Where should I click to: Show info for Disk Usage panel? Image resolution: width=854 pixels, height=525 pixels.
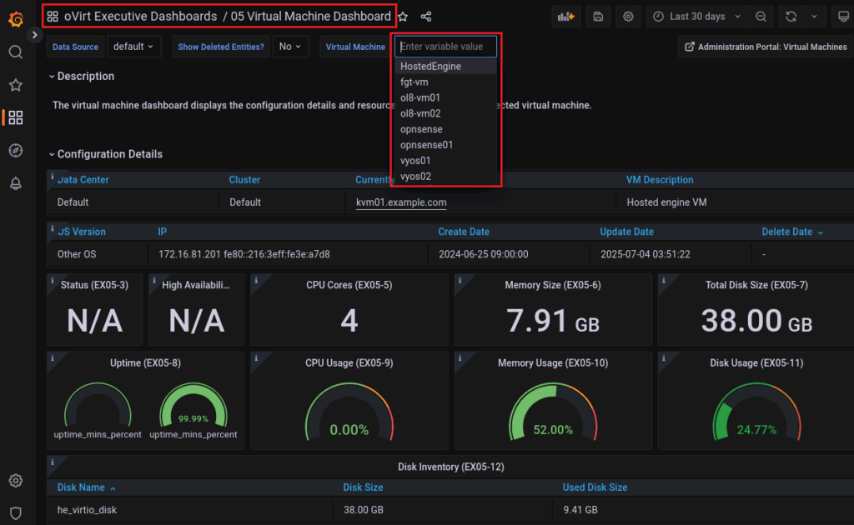tap(663, 358)
